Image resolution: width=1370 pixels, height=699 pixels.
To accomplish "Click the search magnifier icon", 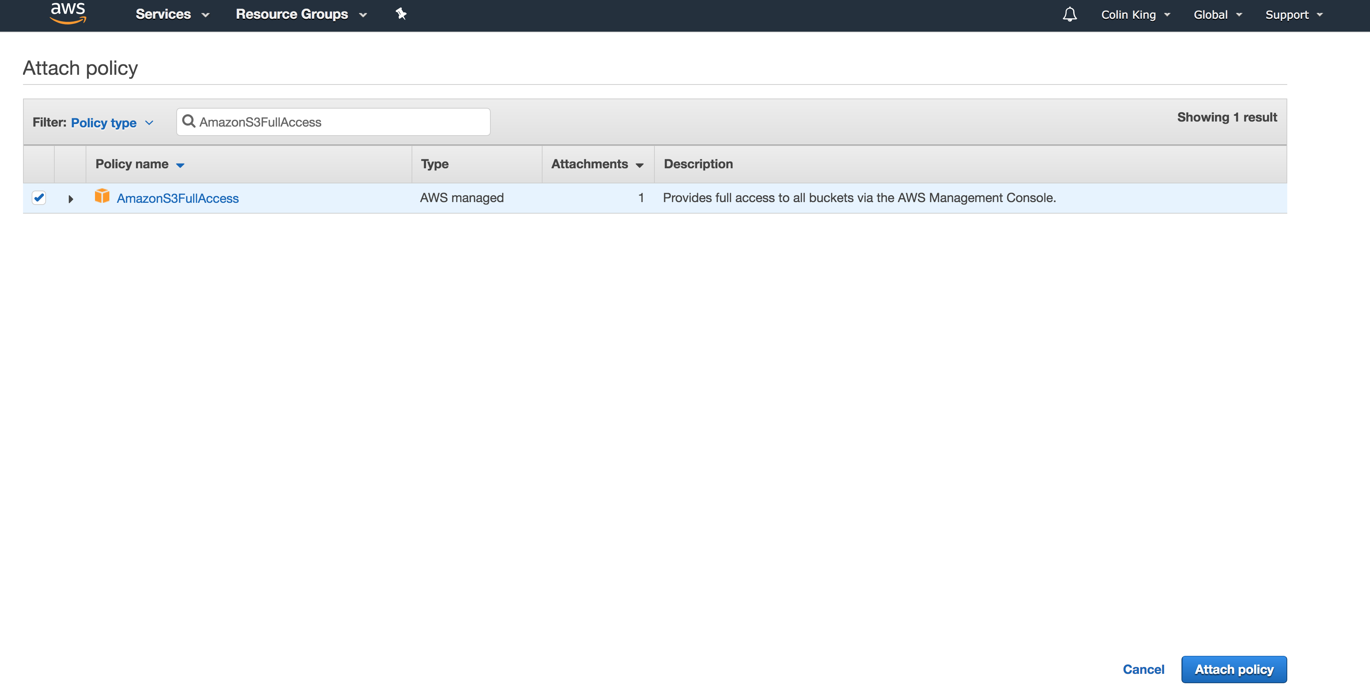I will (x=188, y=122).
